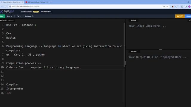Click the handle between STDIN and STDOUT
This screenshot has height=107, width=191.
coord(161,50)
